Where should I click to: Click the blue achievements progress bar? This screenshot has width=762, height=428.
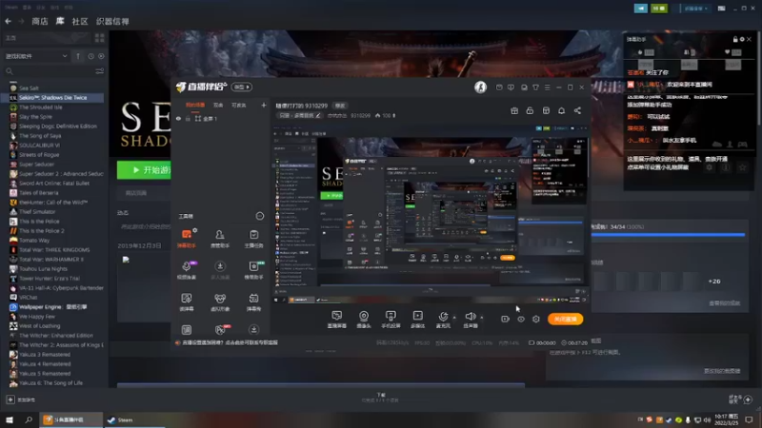coord(668,235)
